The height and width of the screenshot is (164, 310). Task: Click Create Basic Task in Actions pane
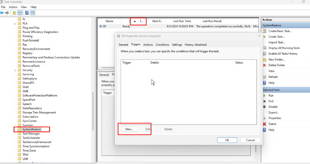[x=280, y=31]
